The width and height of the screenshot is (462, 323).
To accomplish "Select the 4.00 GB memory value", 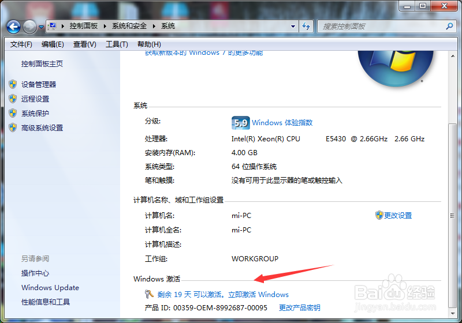I will [x=244, y=153].
